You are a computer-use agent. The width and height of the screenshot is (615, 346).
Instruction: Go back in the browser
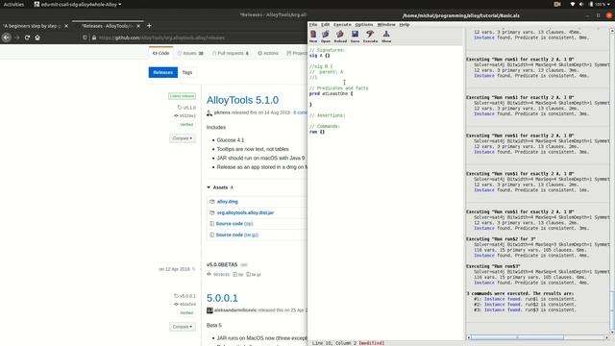pyautogui.click(x=7, y=37)
